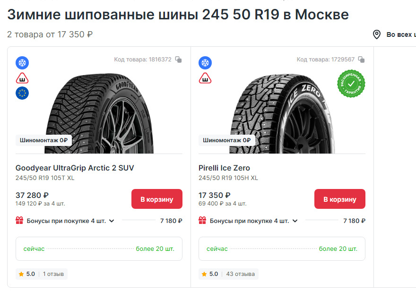Image resolution: width=416 pixels, height=300 pixels.
Task: Expand Pirelli bonuses for 4 tires
Action: 295,221
